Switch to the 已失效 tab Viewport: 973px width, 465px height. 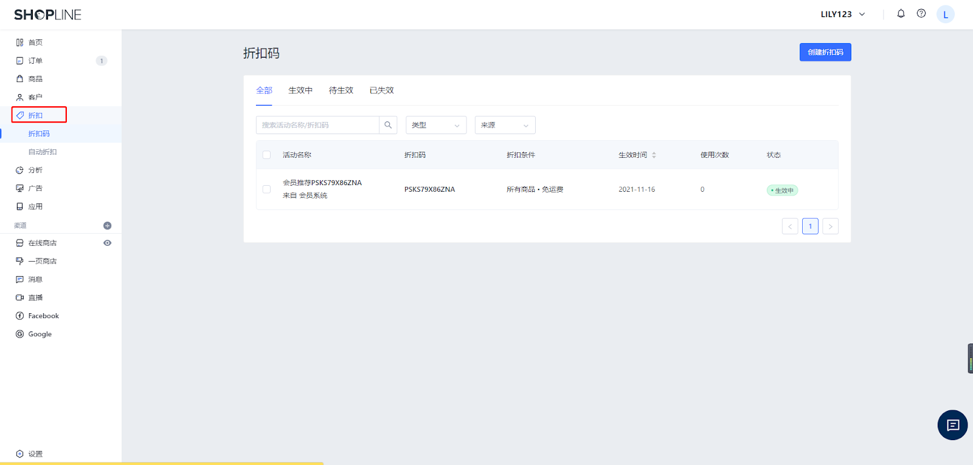point(381,90)
